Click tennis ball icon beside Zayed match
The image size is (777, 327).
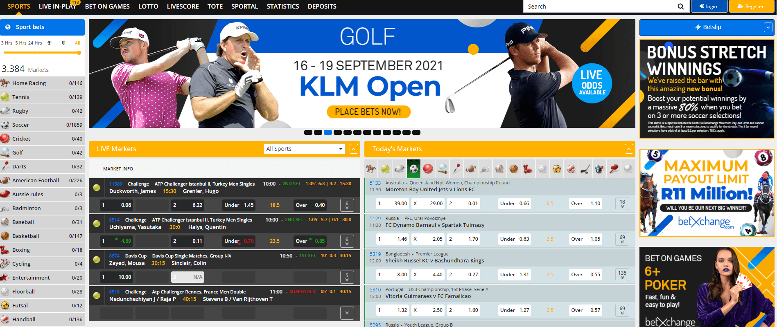[x=97, y=260]
